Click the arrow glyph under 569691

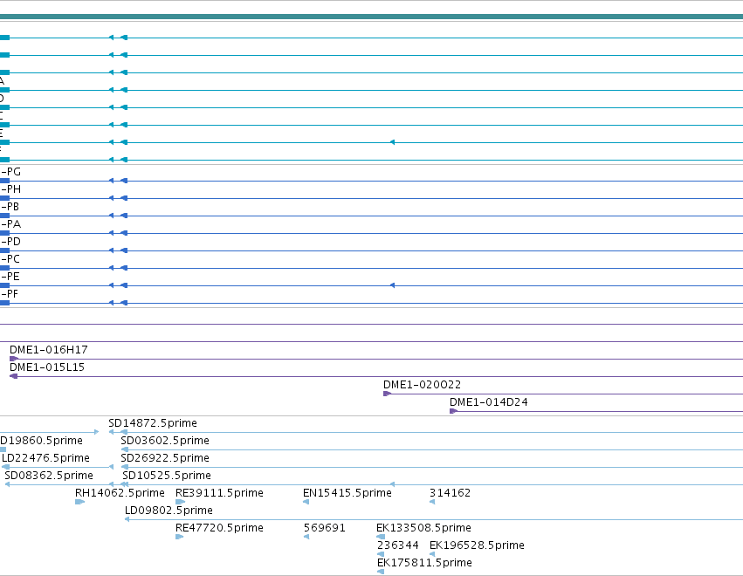306,537
